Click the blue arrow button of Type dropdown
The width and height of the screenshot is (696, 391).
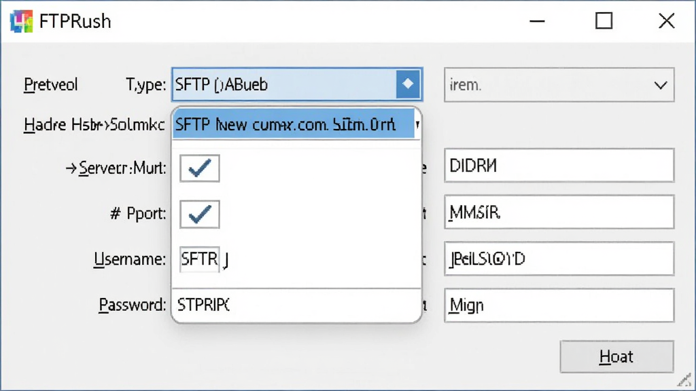(x=408, y=84)
